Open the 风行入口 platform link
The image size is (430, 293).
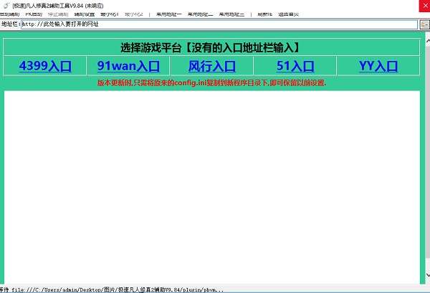point(211,66)
